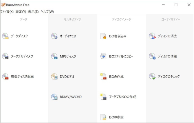Open the ISOの参照 text link
The height and width of the screenshot is (123, 194).
[116, 117]
